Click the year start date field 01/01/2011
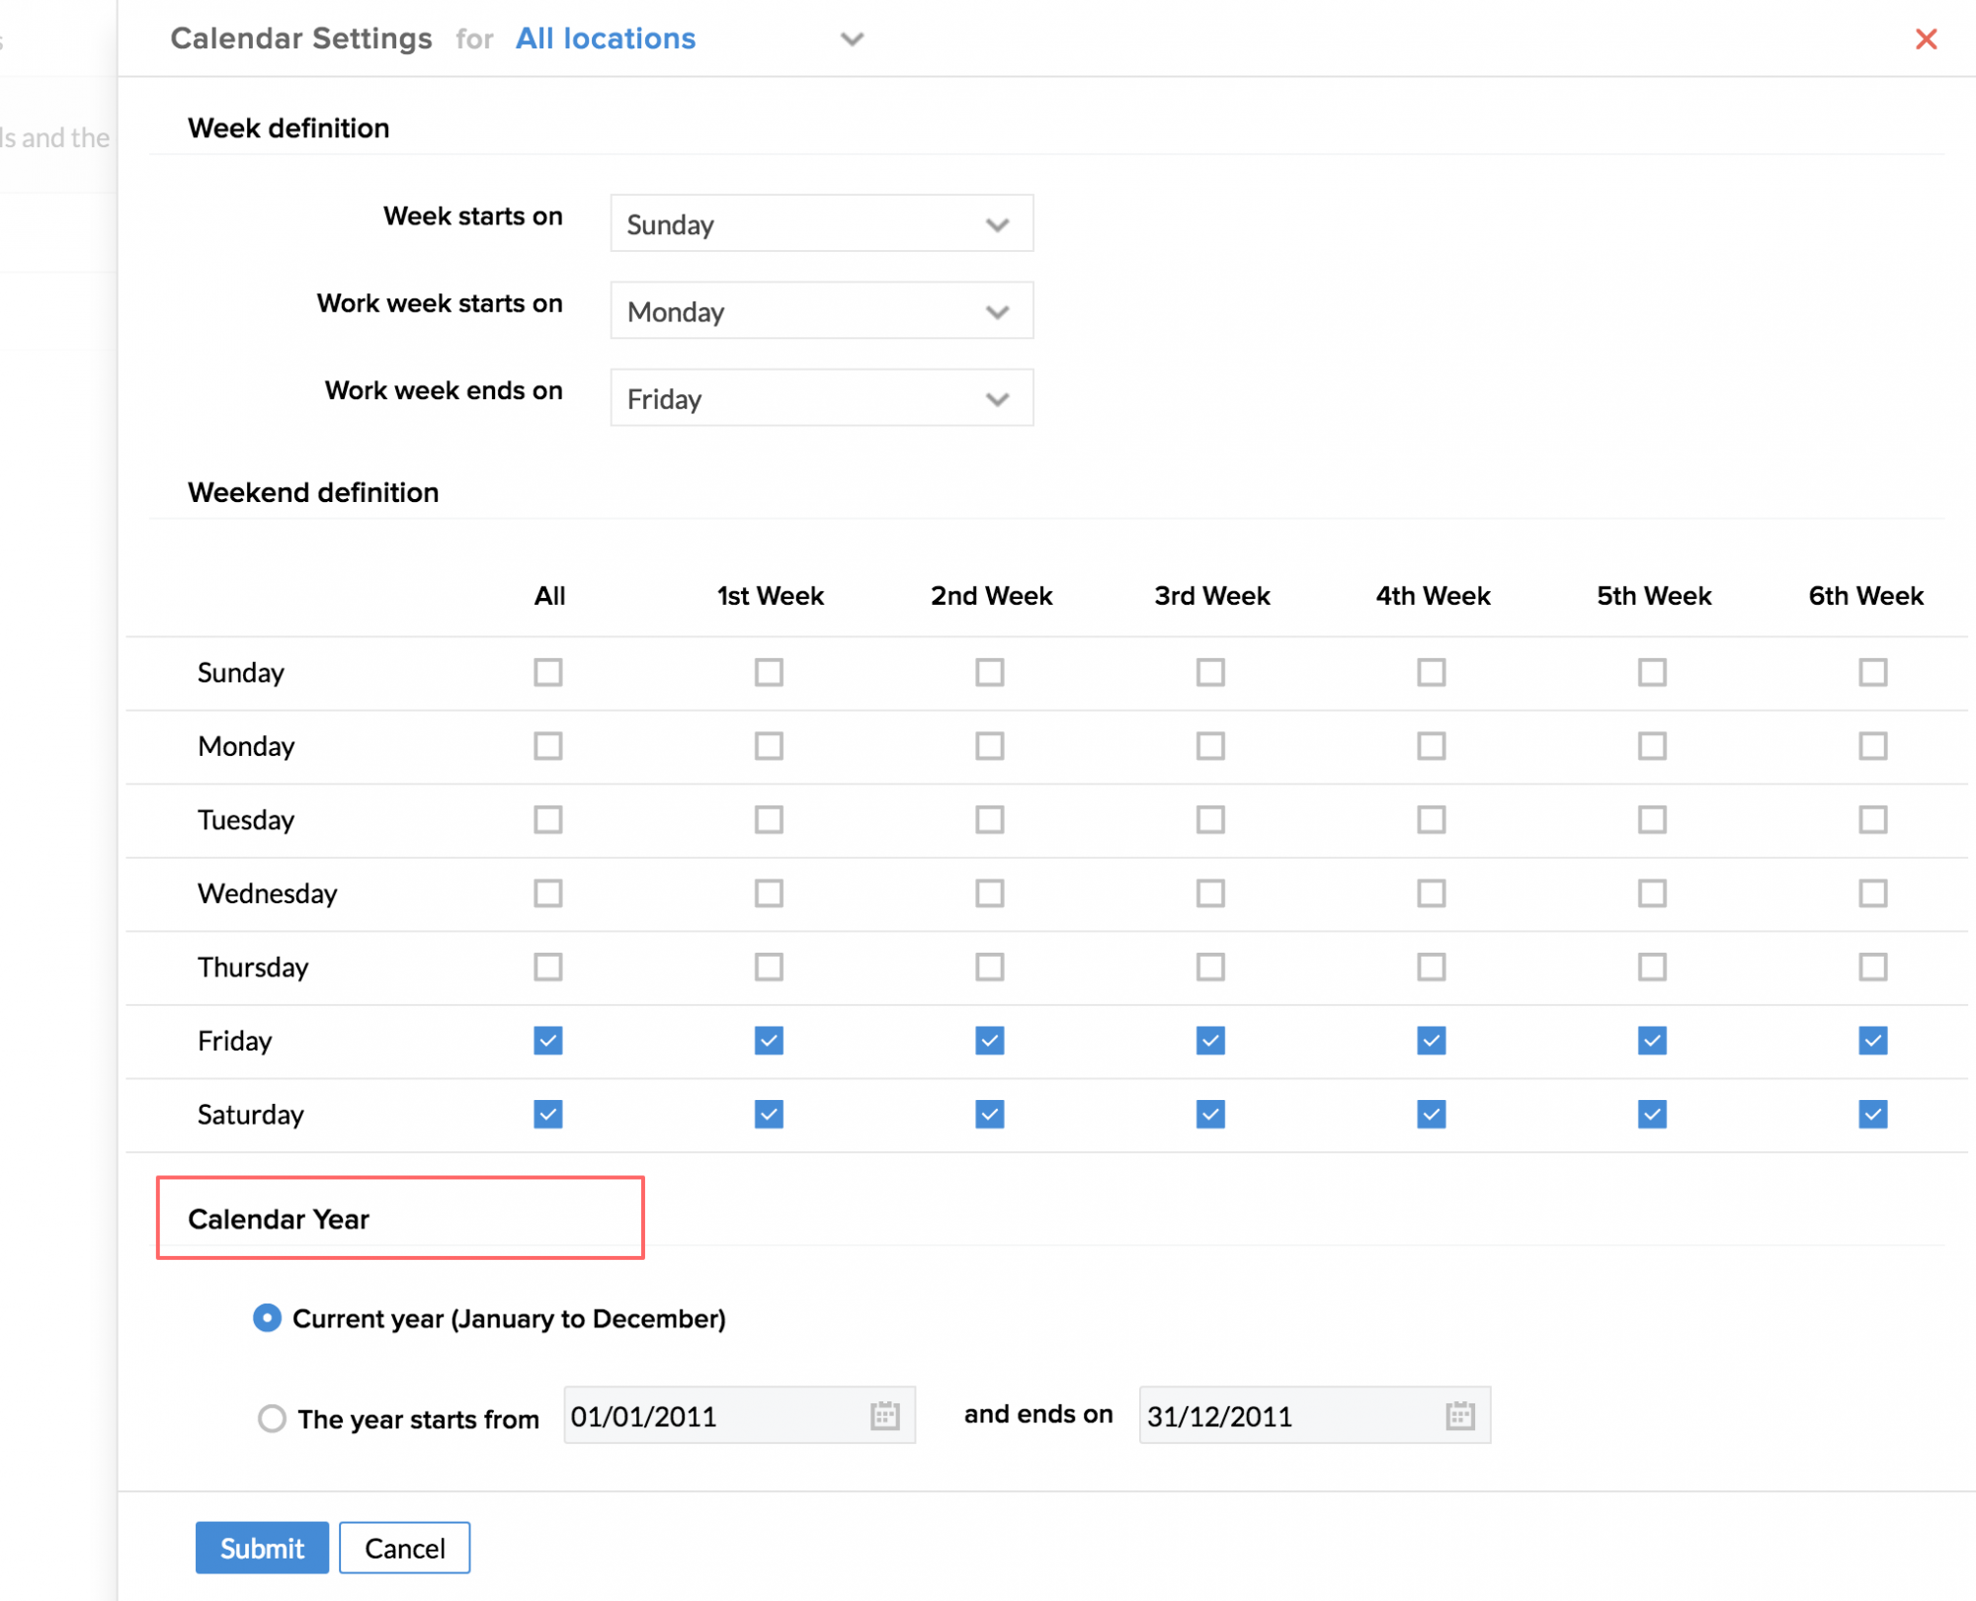This screenshot has height=1601, width=1976. [x=711, y=1415]
